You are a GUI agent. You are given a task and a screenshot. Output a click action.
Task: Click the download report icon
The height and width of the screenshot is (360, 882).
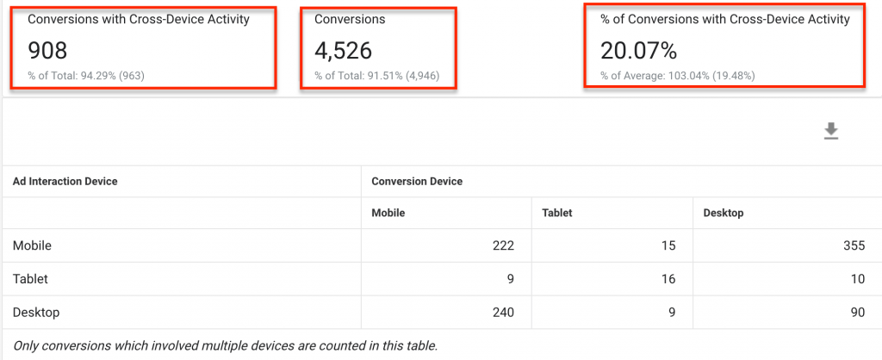830,131
